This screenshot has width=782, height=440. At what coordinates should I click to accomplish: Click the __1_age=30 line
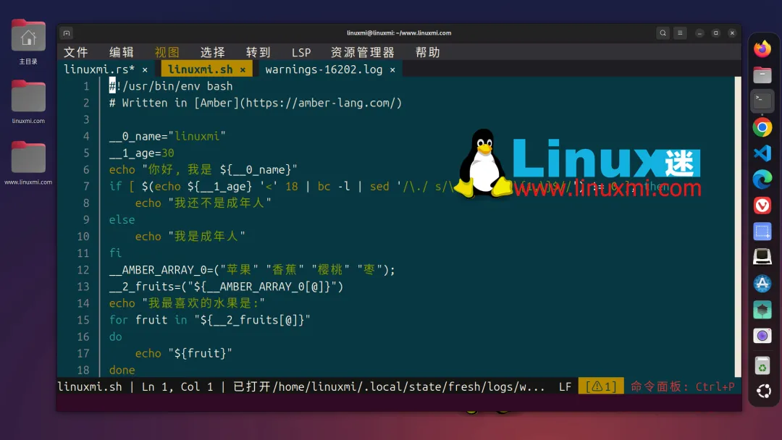point(142,153)
